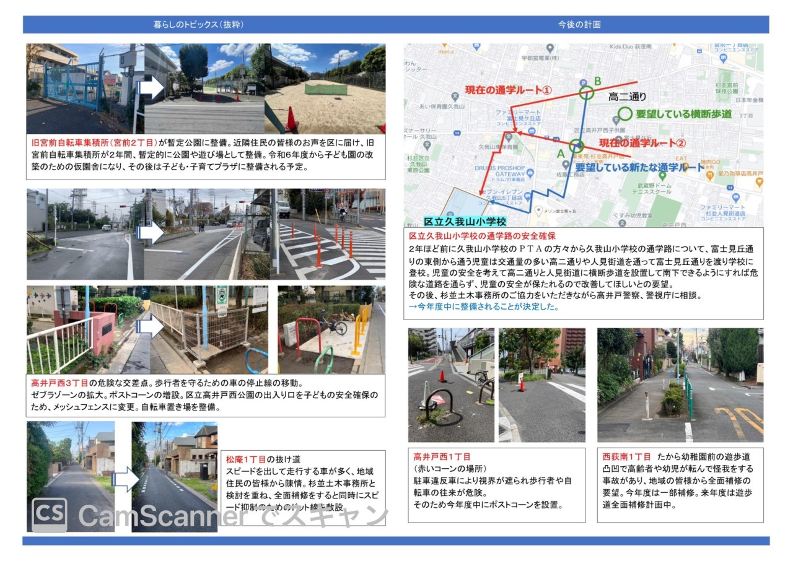Image resolution: width=793 pixels, height=561 pixels.
Task: Click the 日本年金機構 map label
Action: tap(749, 100)
